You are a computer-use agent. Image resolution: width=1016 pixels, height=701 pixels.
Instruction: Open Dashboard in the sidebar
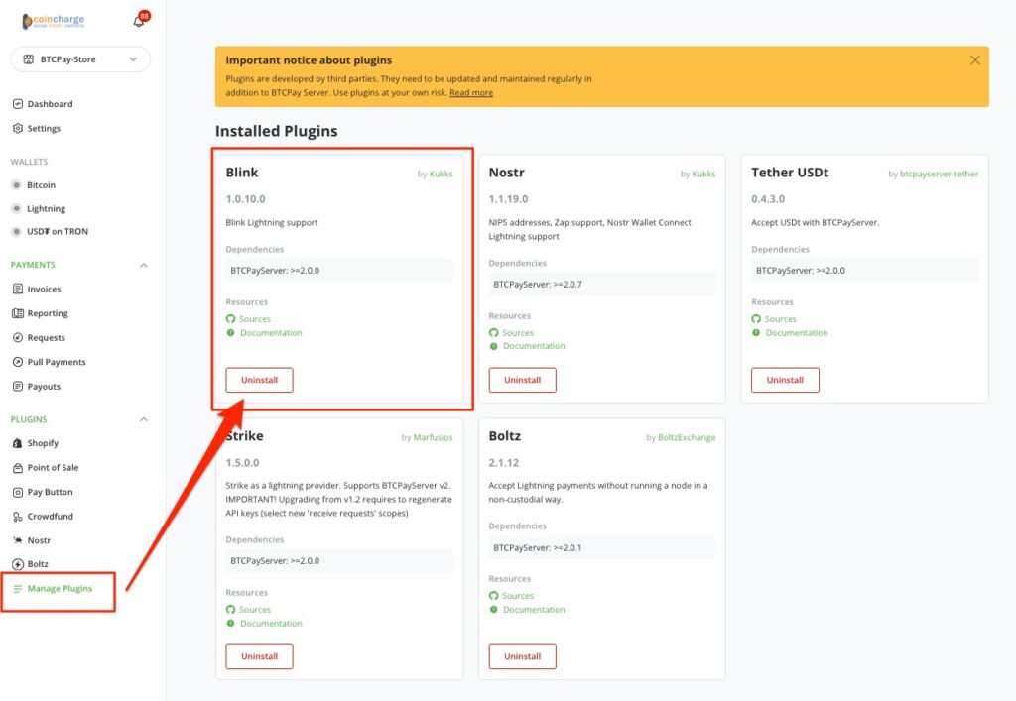pos(50,103)
